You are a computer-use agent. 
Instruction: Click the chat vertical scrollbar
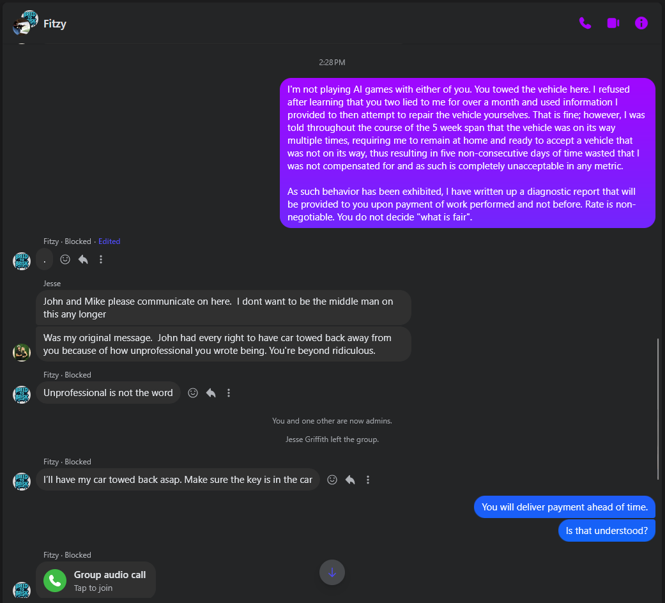[x=658, y=409]
